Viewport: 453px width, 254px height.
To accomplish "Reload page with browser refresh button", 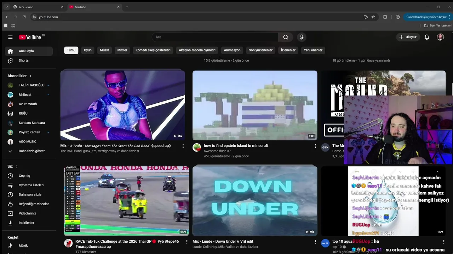I will click(24, 17).
